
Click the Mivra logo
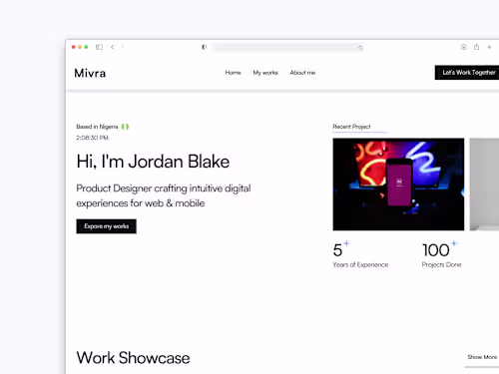coord(90,73)
